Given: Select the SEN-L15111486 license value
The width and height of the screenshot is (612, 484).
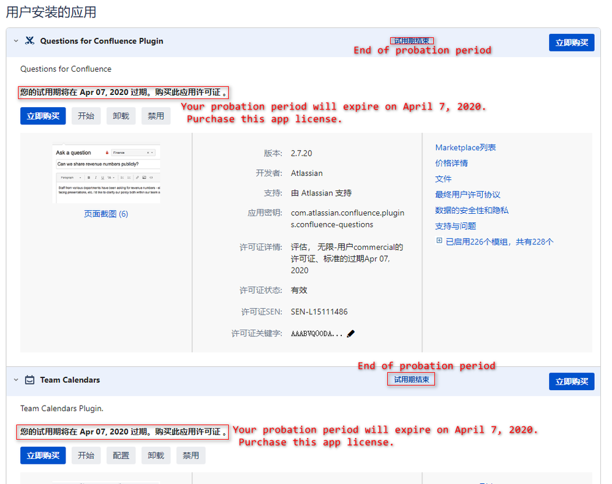Looking at the screenshot, I should [x=319, y=312].
